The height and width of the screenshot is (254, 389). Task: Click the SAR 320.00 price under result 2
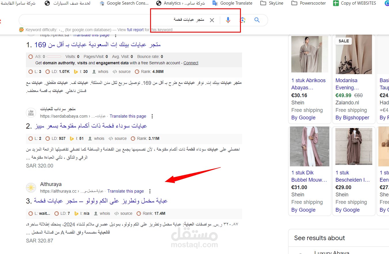coord(39,166)
